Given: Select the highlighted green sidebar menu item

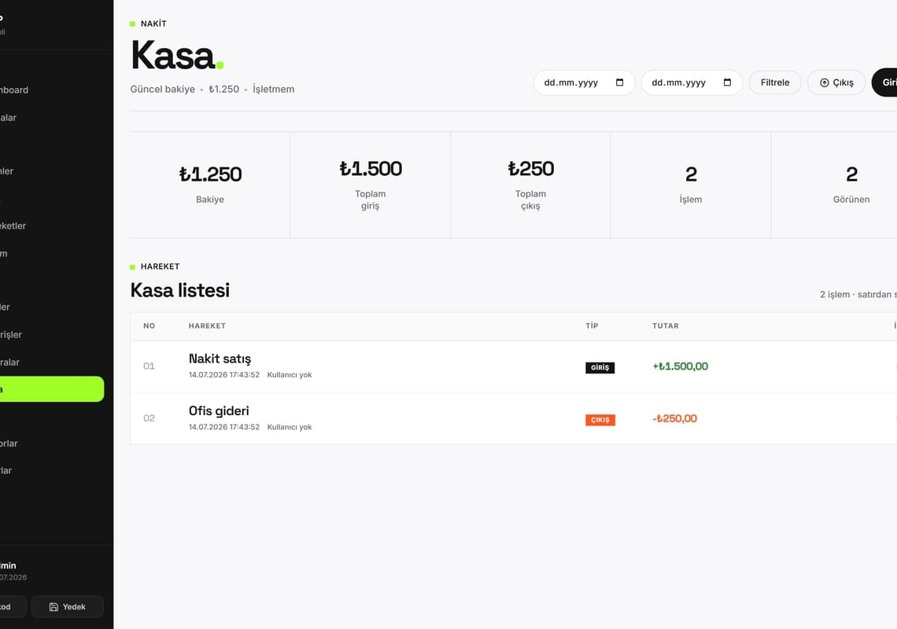Looking at the screenshot, I should [x=51, y=389].
